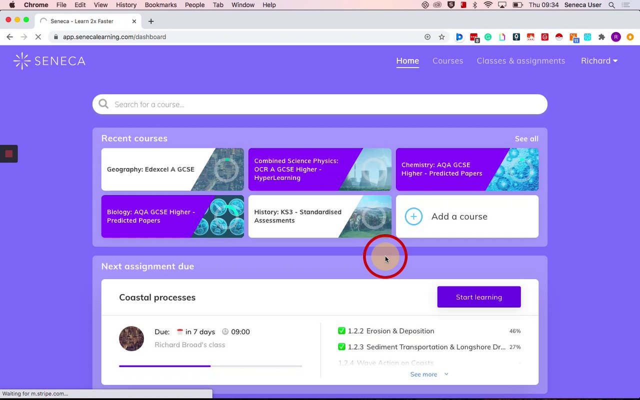The height and width of the screenshot is (400, 640).
Task: Click the green tick beside Sediment Transportation
Action: point(341,347)
